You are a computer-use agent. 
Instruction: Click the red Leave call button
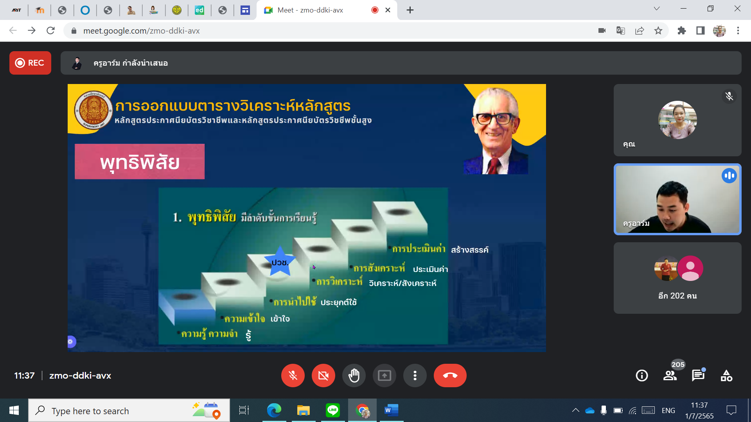(450, 376)
